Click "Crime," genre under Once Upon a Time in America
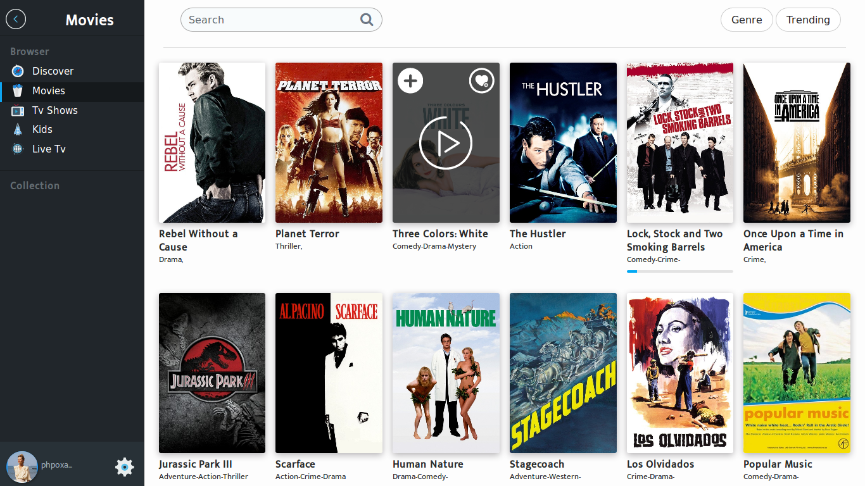Screen dimensions: 865x486 tap(754, 259)
